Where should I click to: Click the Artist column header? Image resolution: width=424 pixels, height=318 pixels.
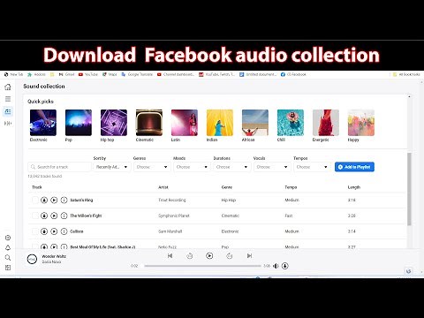[x=163, y=187]
